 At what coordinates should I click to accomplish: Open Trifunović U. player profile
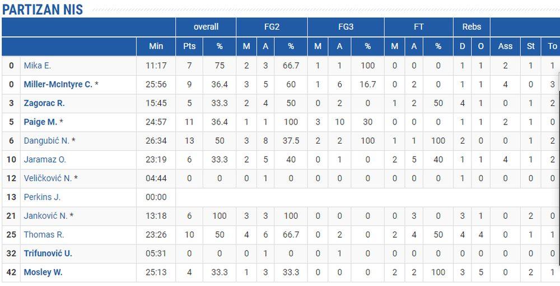pyautogui.click(x=48, y=253)
